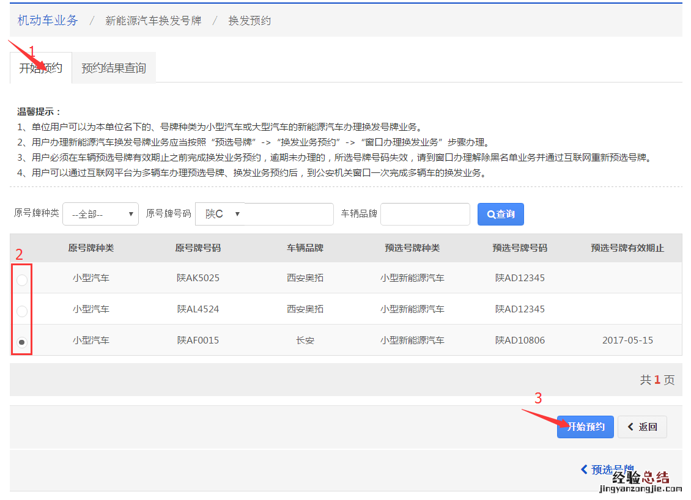Select the 开始预约 tab at the top
This screenshot has height=500, width=691.
[x=40, y=68]
